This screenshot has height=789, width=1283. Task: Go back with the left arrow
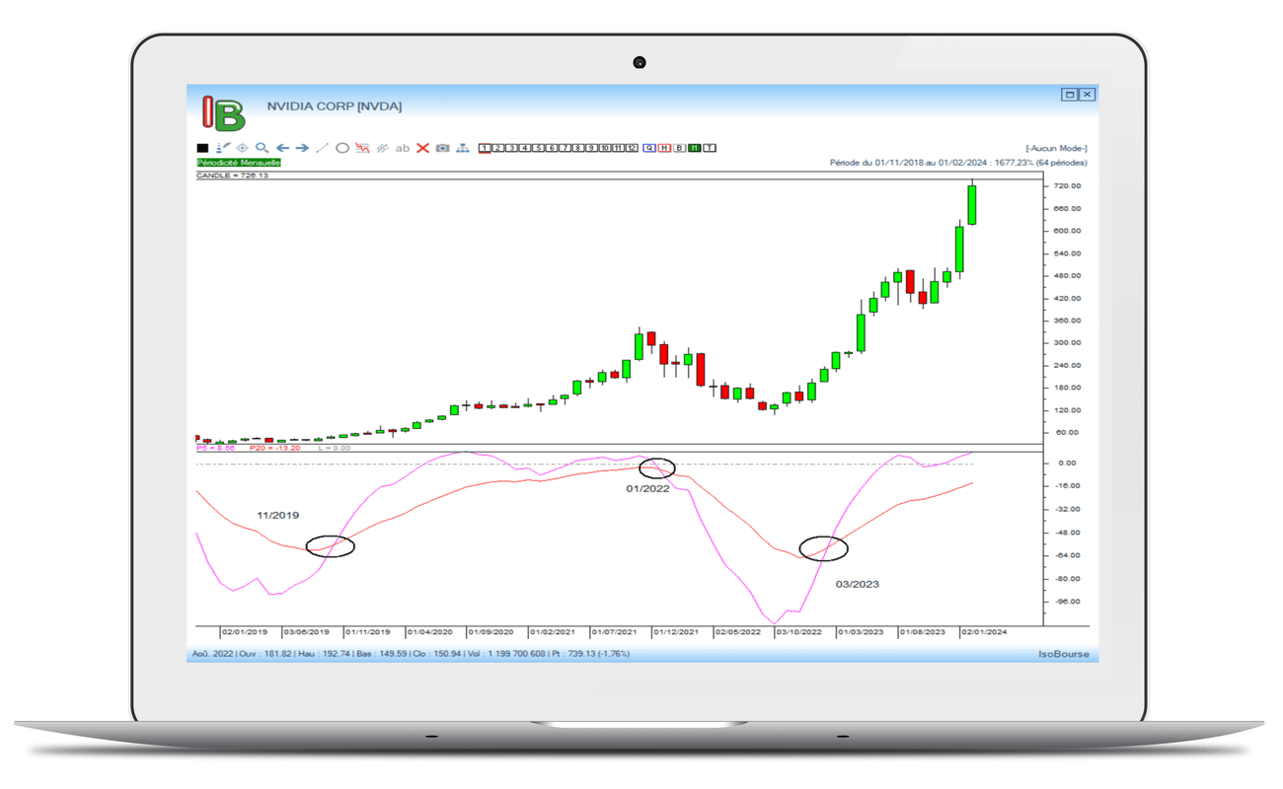[x=282, y=148]
